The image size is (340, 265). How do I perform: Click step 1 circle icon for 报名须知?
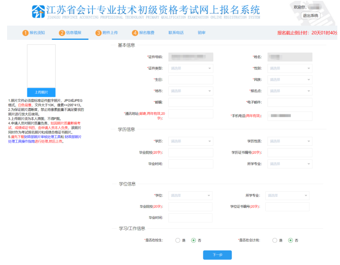click(x=25, y=33)
